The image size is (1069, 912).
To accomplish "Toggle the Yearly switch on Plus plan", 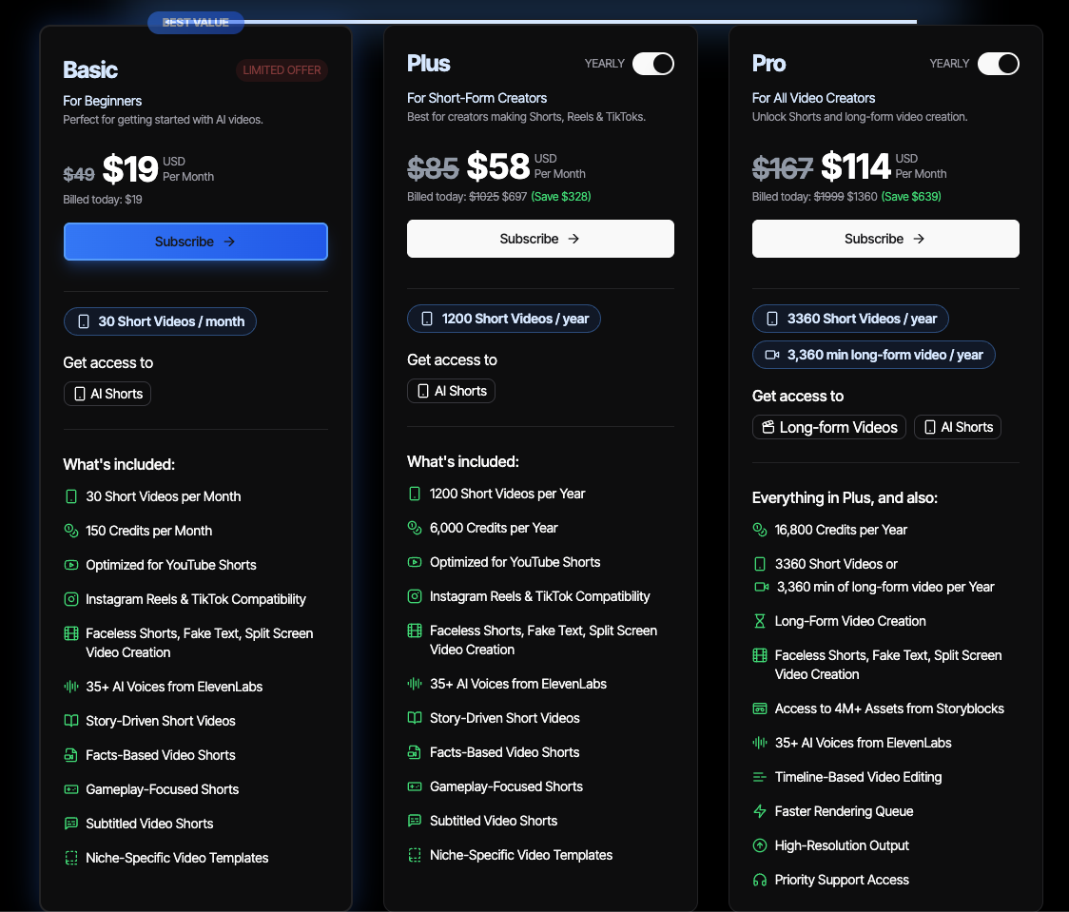I will click(x=652, y=64).
